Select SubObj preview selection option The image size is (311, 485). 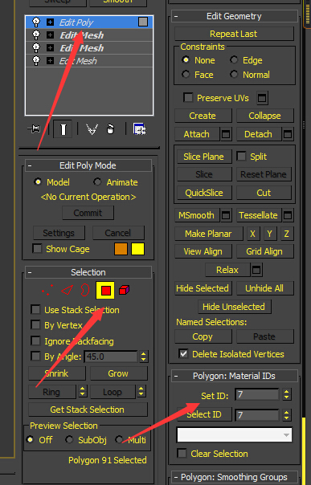[x=69, y=439]
